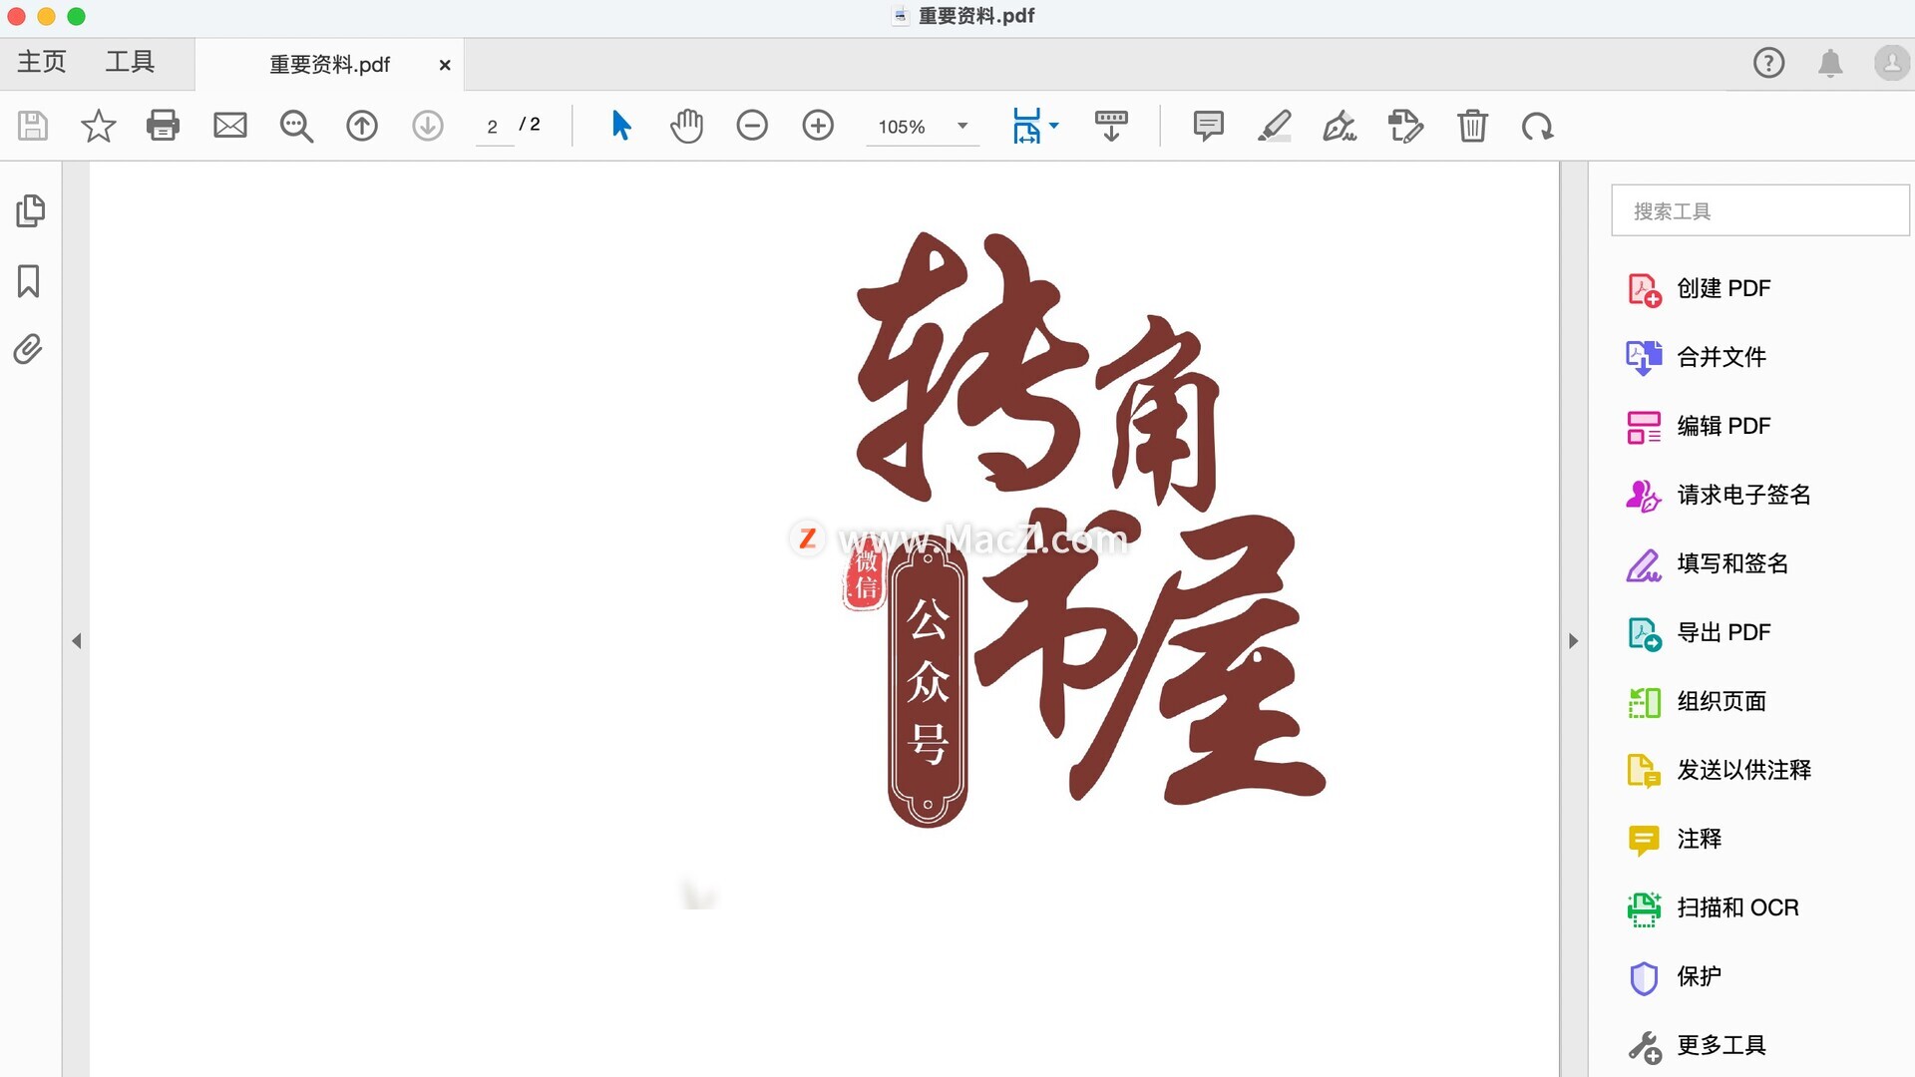Zoom out with the minus icon
Viewport: 1915px width, 1077px height.
(752, 126)
